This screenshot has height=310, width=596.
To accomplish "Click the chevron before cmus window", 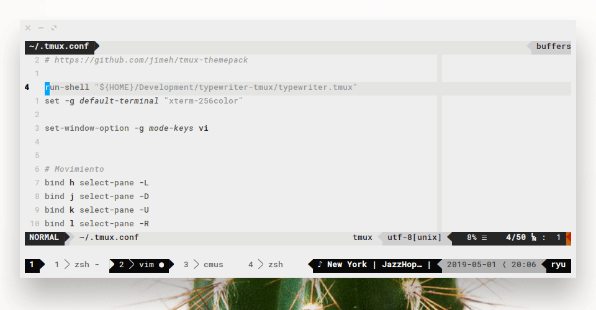I will pyautogui.click(x=196, y=265).
